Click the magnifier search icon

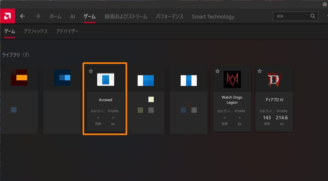tap(313, 16)
